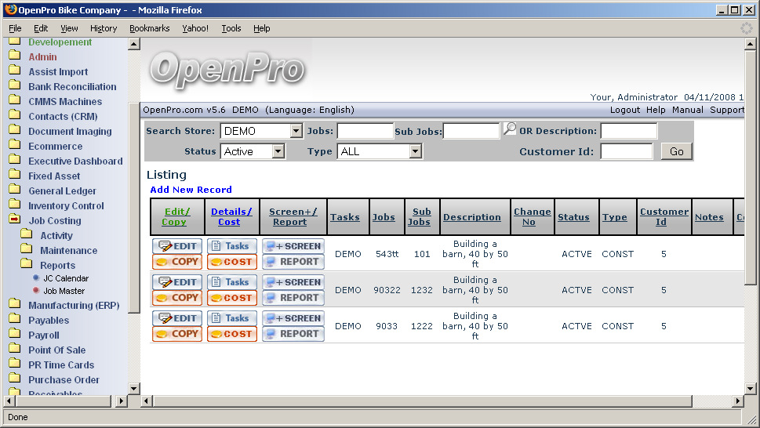
Task: Click EDIT icon for job 543tt
Action: point(176,246)
